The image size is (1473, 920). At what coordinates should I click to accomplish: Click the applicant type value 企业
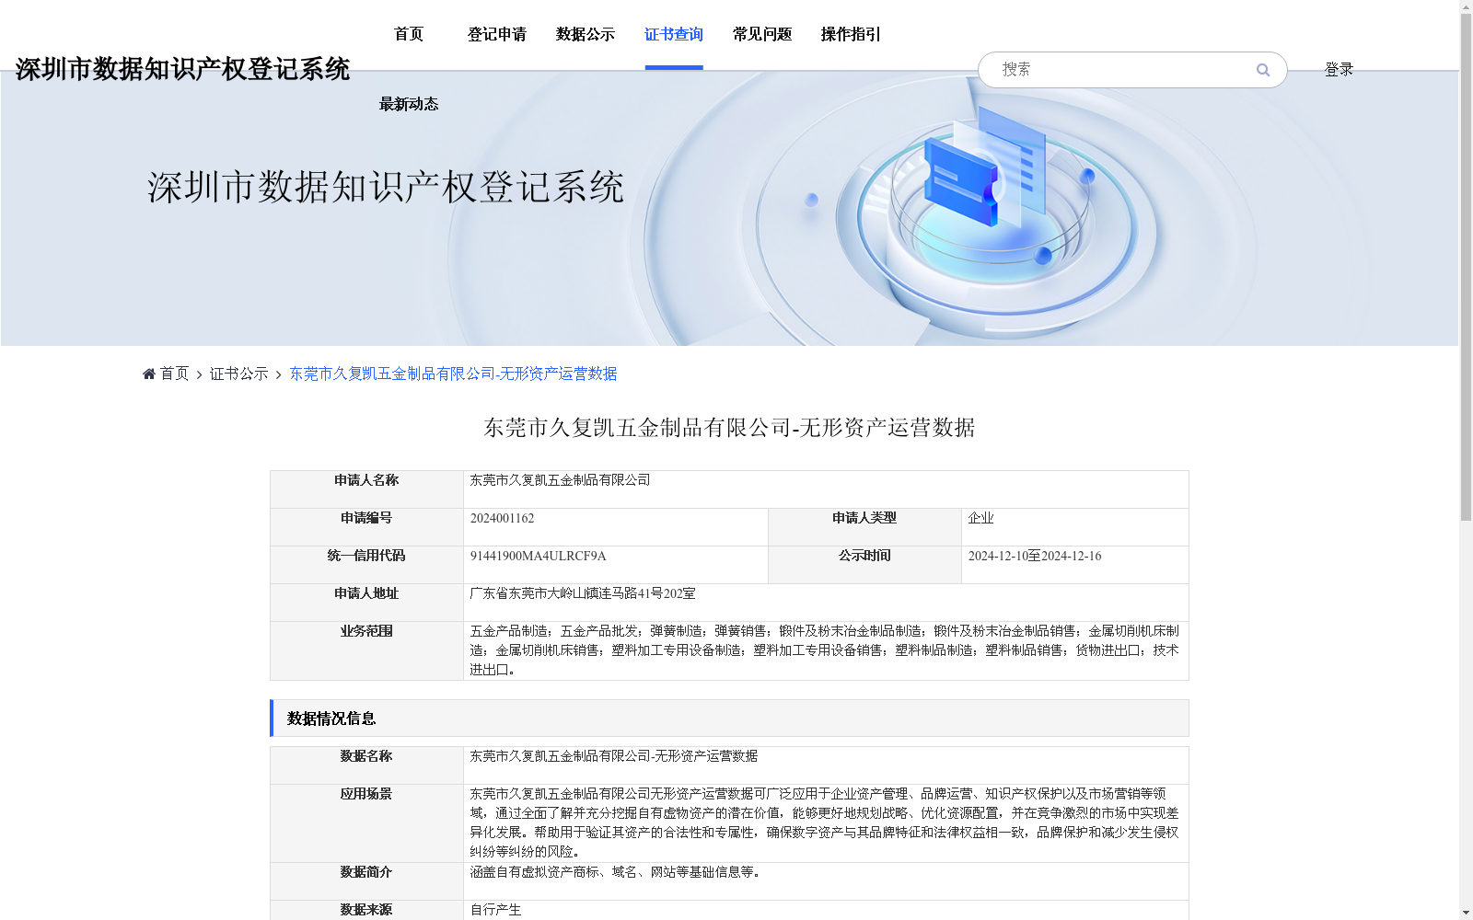pos(980,518)
